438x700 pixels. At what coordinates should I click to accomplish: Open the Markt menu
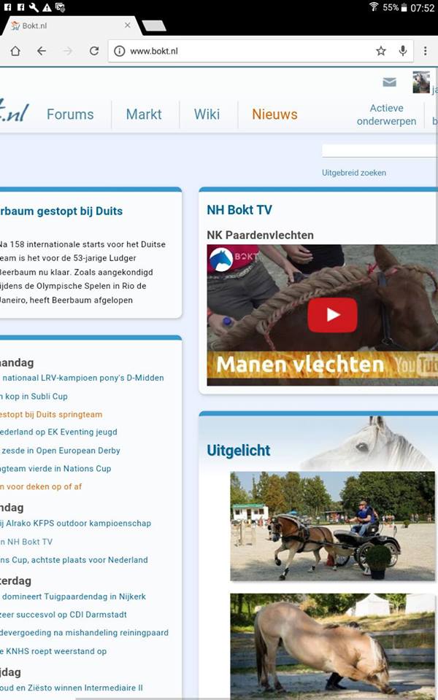tap(144, 114)
